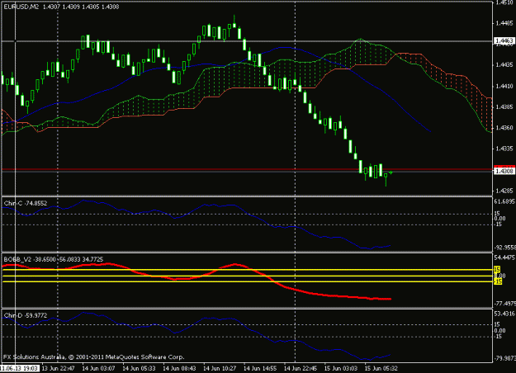Click the -92.9558 scale value in Chin-C panel
The width and height of the screenshot is (516, 373).
coord(504,248)
